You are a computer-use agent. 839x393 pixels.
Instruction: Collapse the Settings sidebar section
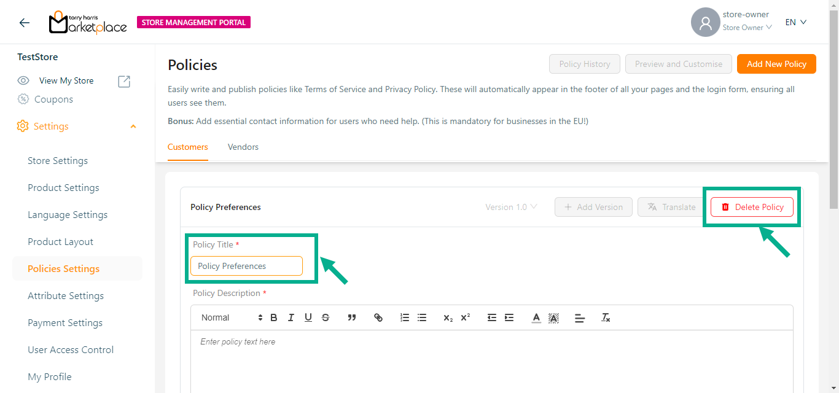pyautogui.click(x=133, y=126)
